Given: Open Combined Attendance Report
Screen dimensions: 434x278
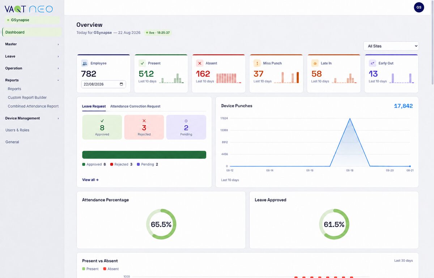Looking at the screenshot, I should [33, 106].
